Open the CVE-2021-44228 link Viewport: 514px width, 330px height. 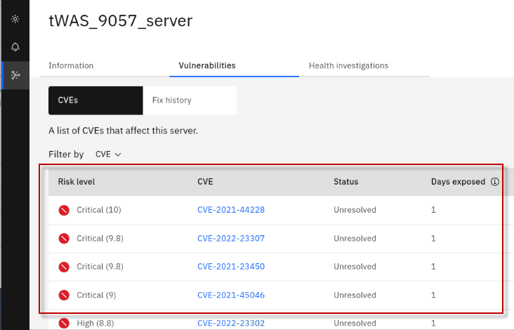click(231, 210)
